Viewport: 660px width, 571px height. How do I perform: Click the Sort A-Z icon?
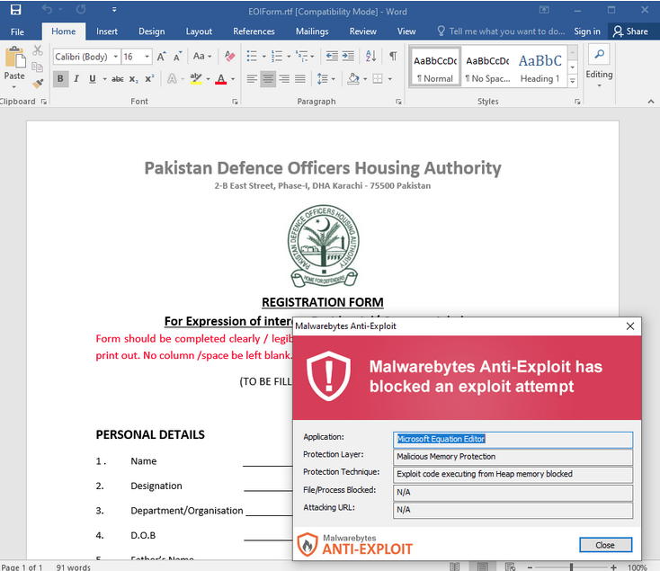(370, 56)
